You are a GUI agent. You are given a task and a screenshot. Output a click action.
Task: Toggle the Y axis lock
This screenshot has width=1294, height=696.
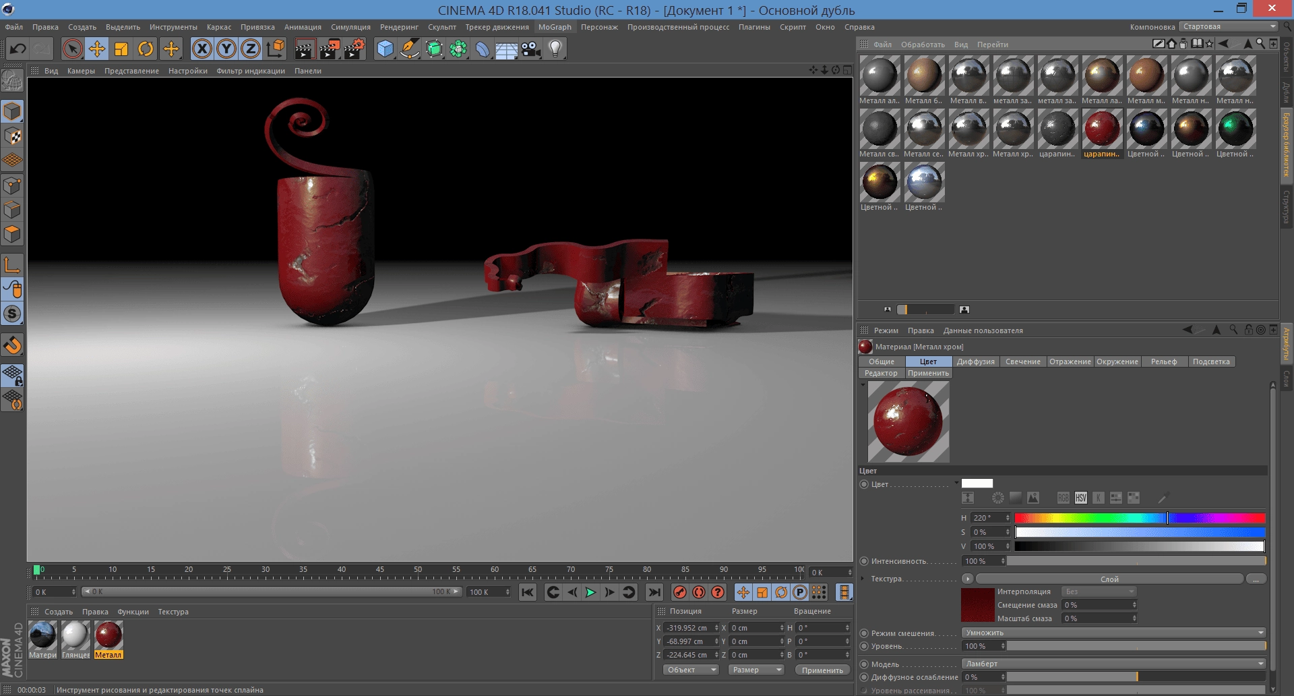point(226,49)
